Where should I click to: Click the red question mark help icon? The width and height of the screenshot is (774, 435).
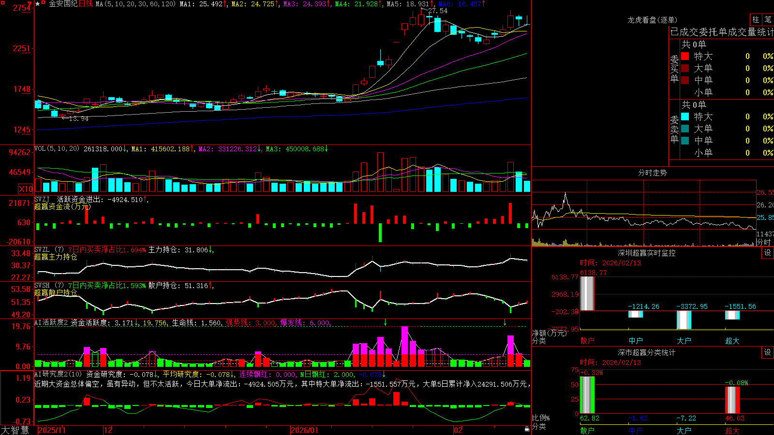coord(30,4)
